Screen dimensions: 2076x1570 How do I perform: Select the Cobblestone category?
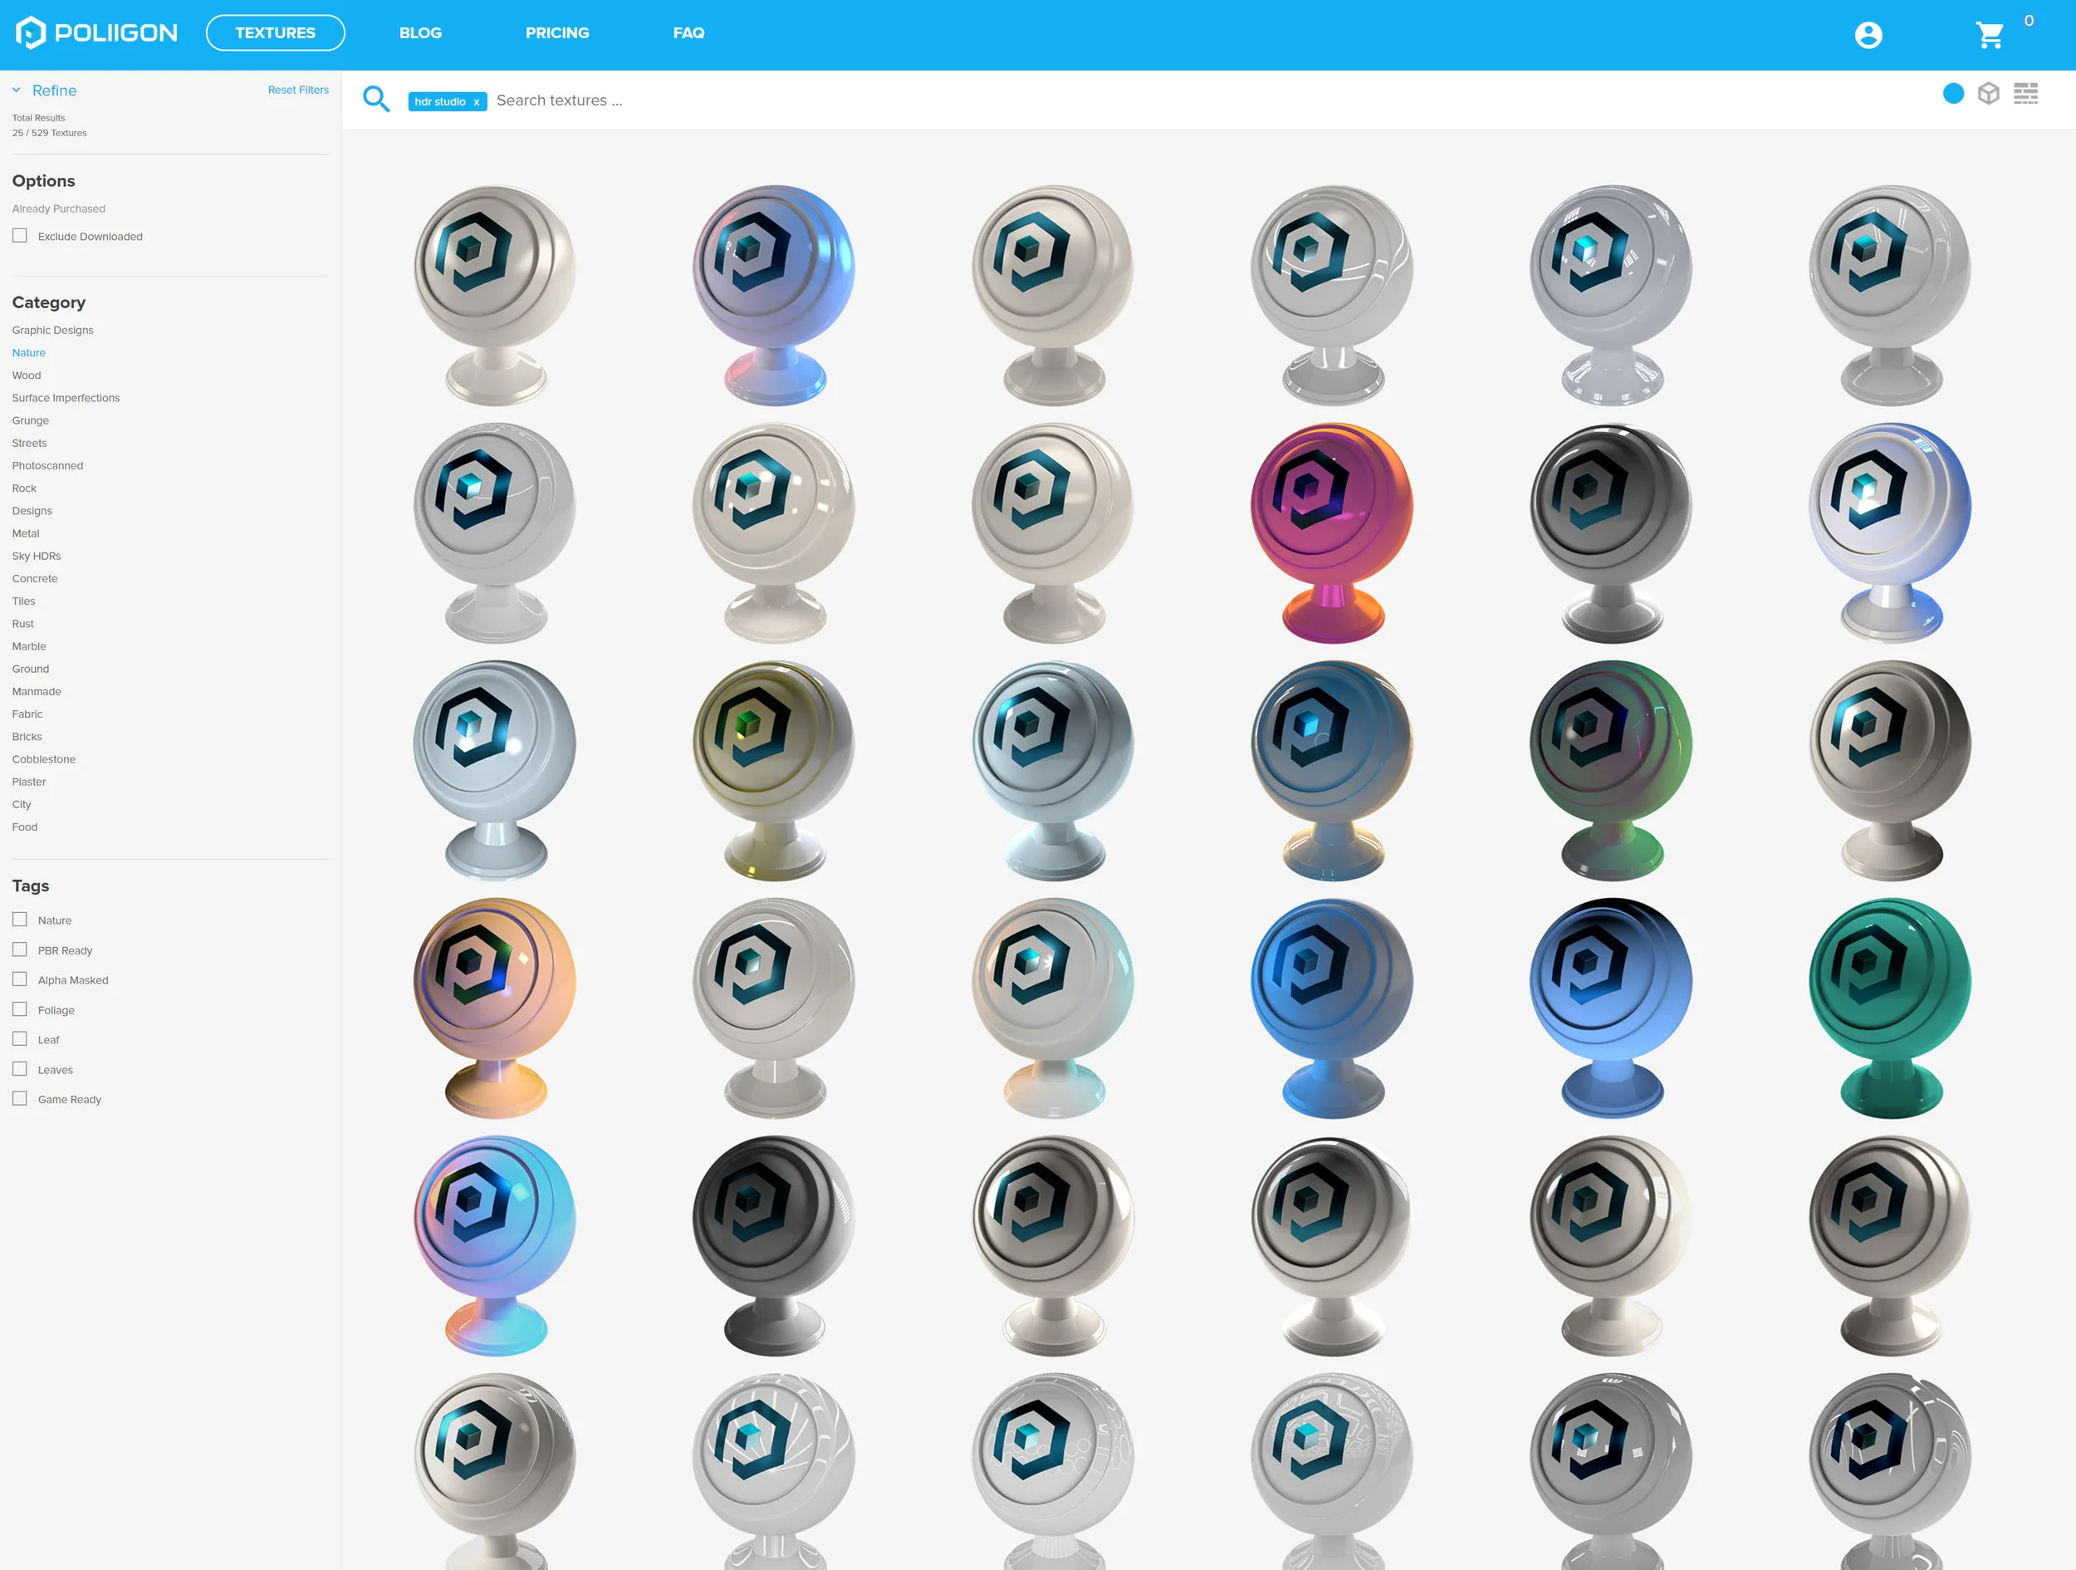[x=44, y=758]
